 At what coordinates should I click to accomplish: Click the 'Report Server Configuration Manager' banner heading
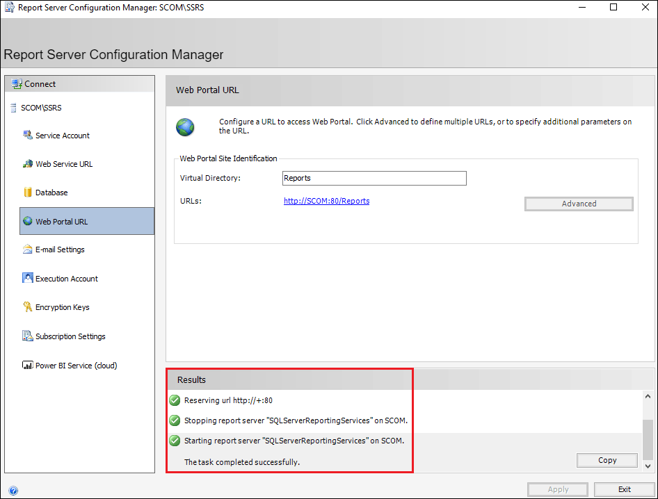(x=113, y=54)
